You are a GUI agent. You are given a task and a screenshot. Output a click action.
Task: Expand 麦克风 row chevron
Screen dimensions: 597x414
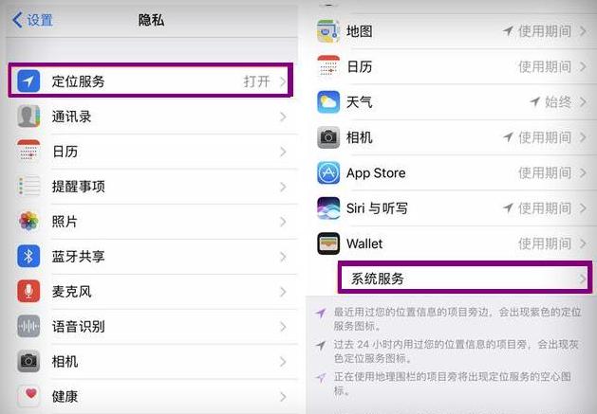click(283, 292)
